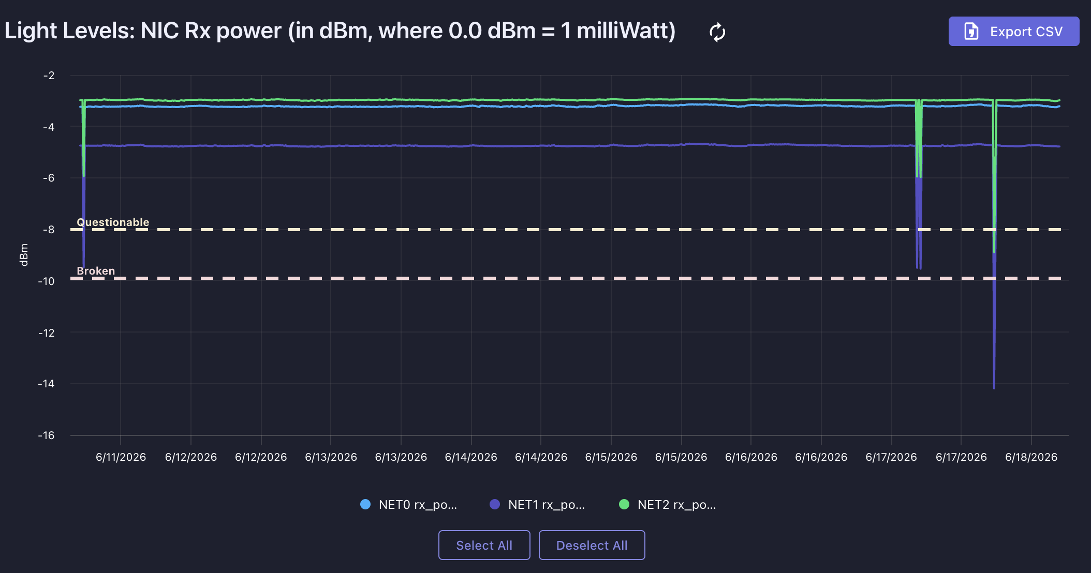Click the Broken threshold label
The image size is (1091, 573).
[x=96, y=271]
